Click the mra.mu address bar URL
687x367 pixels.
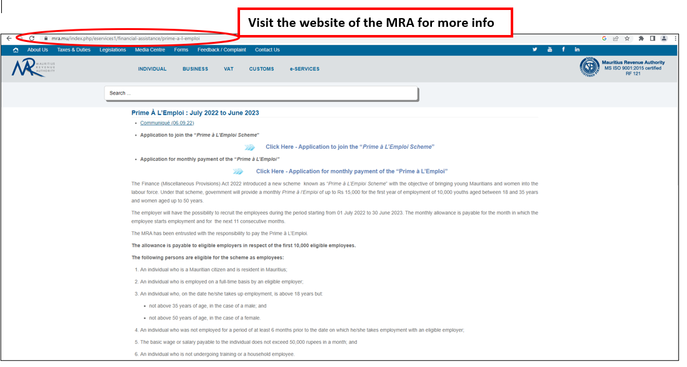125,39
